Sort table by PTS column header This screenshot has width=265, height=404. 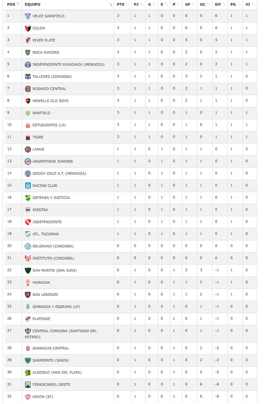(x=122, y=4)
